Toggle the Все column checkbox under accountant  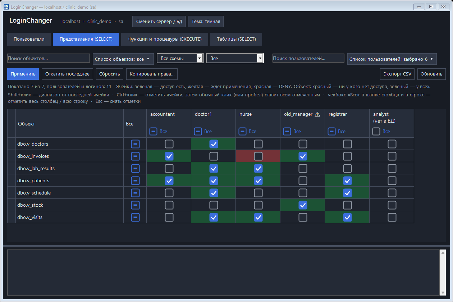153,132
